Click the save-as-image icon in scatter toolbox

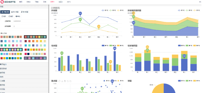tap(62, 81)
